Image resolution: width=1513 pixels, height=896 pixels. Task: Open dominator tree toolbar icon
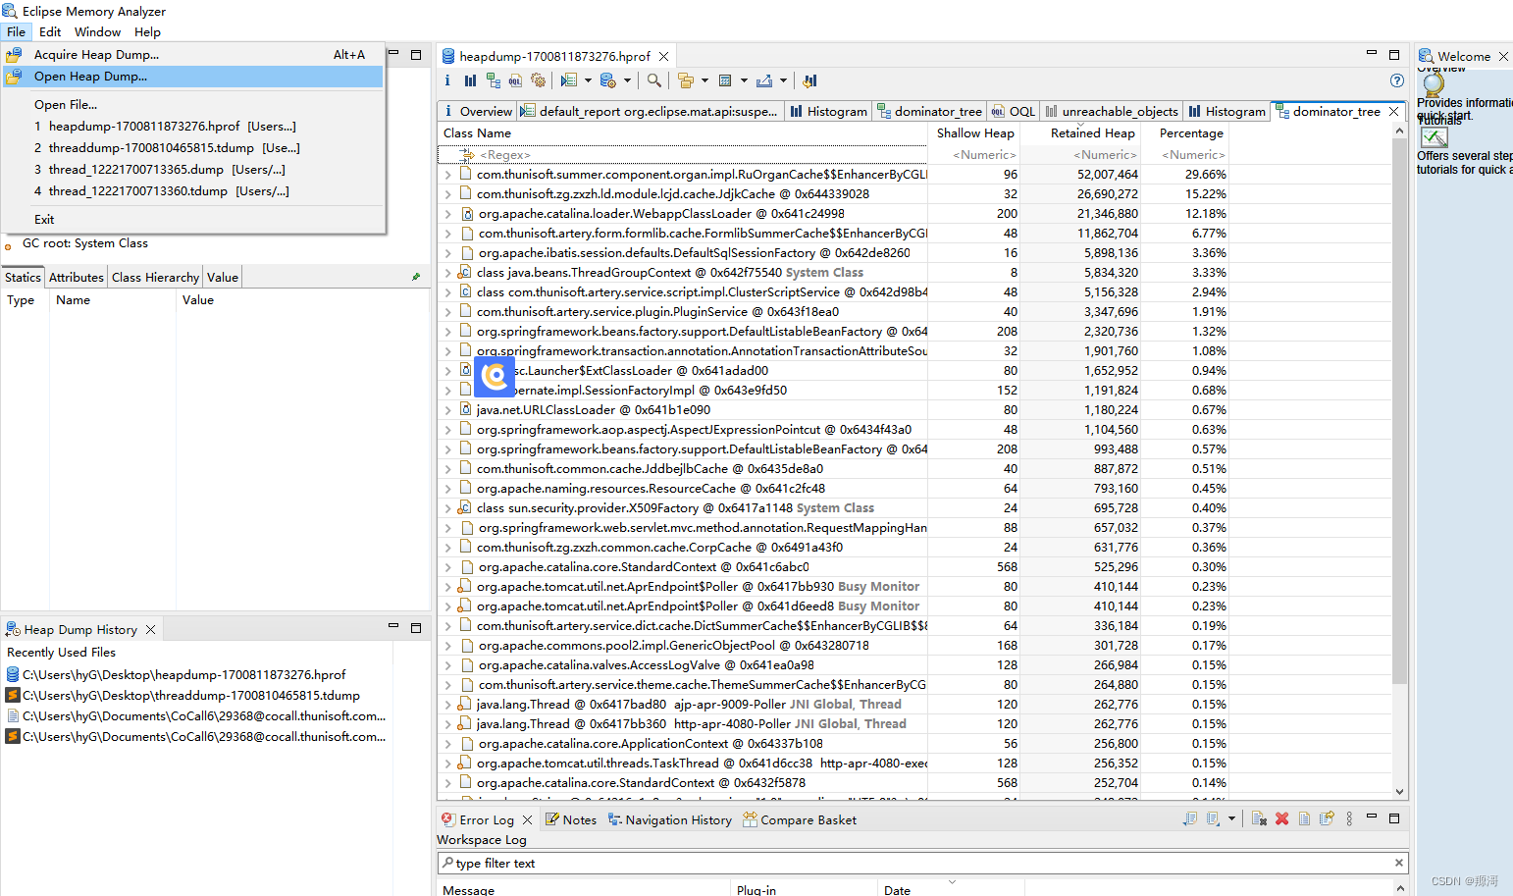(x=493, y=80)
